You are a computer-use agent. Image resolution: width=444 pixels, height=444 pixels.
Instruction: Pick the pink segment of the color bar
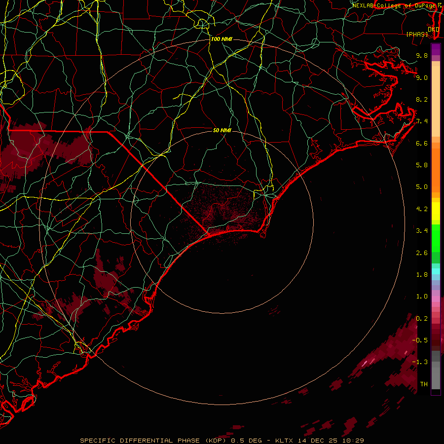436,299
